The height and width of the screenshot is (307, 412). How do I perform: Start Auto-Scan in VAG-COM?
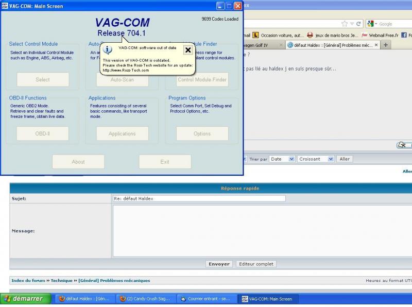tap(122, 80)
